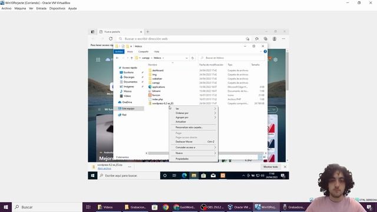Viewport: 377px width, 212px height.
Task: Open Descargas in the navigation pane
Action: pos(129,77)
